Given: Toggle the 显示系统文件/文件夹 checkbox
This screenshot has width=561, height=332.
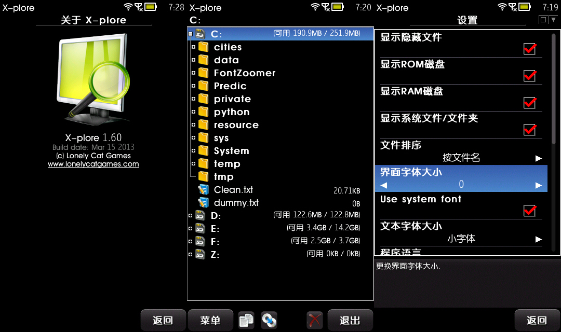Looking at the screenshot, I should 529,129.
